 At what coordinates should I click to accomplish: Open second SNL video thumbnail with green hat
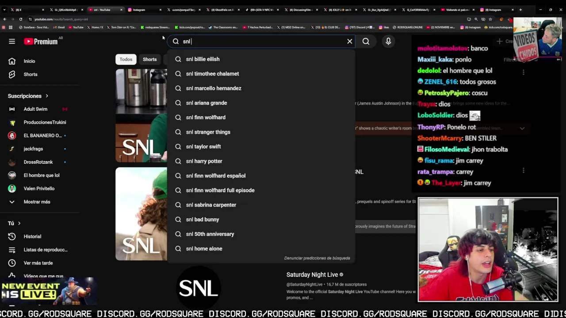click(141, 214)
